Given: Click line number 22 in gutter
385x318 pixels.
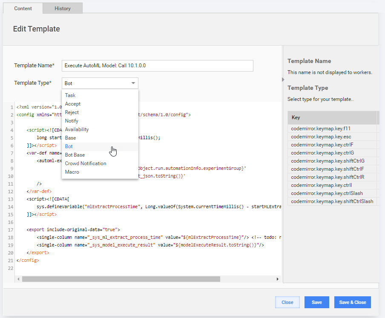Looking at the screenshot, I should pos(10,268).
